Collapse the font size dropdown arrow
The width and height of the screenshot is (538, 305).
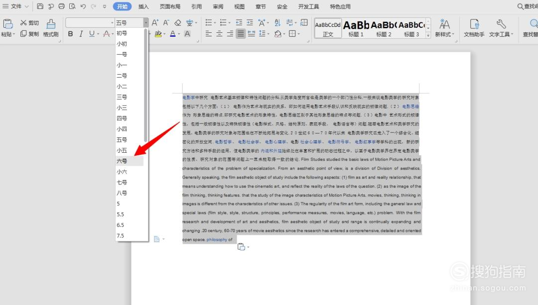146,22
